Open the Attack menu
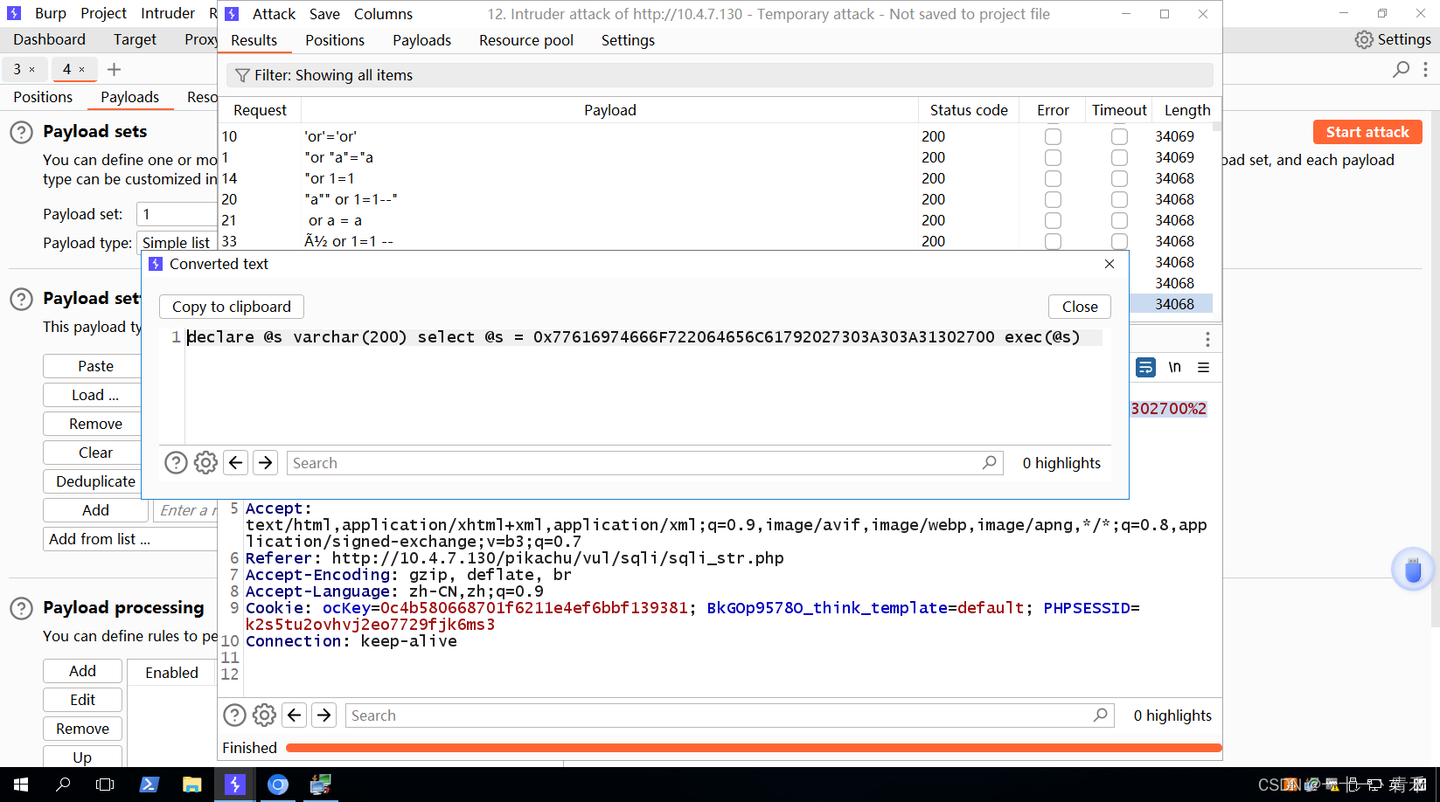The image size is (1440, 802). 274,14
